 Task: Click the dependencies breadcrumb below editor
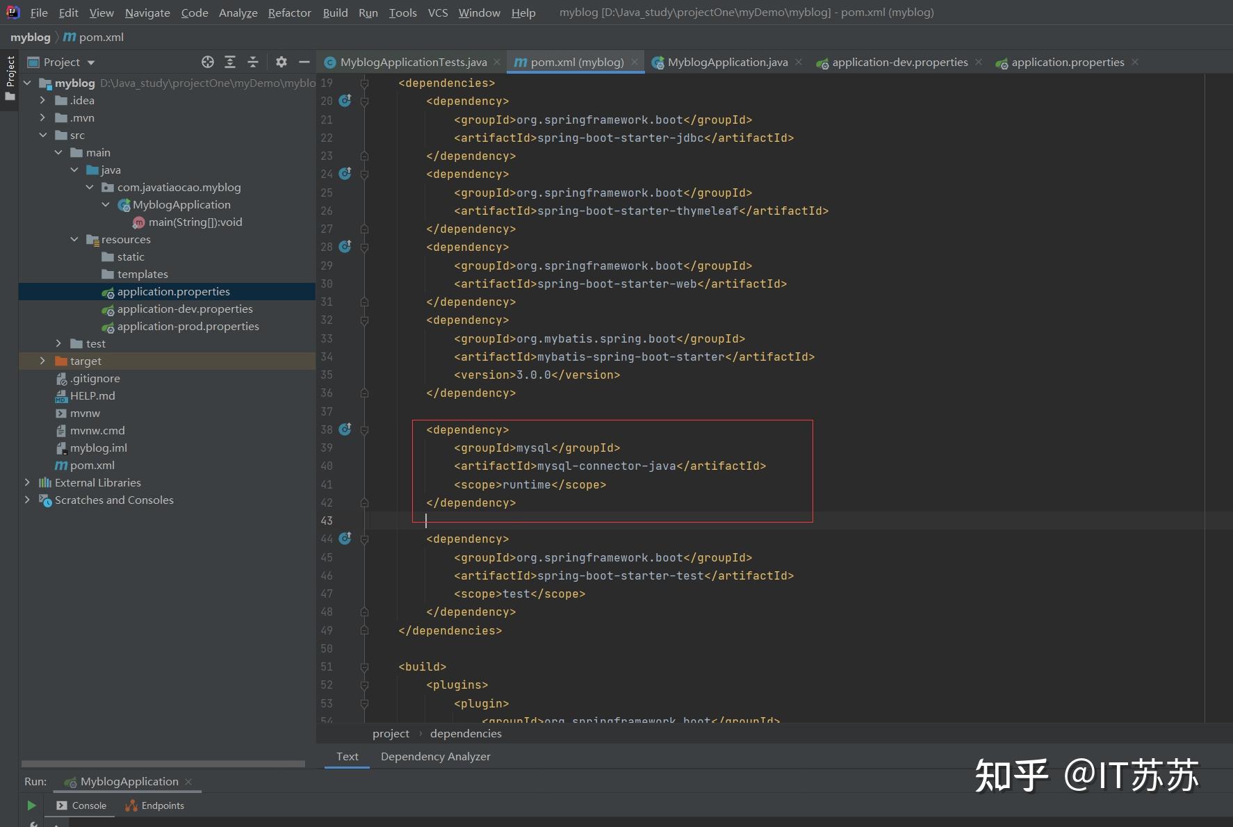tap(466, 733)
